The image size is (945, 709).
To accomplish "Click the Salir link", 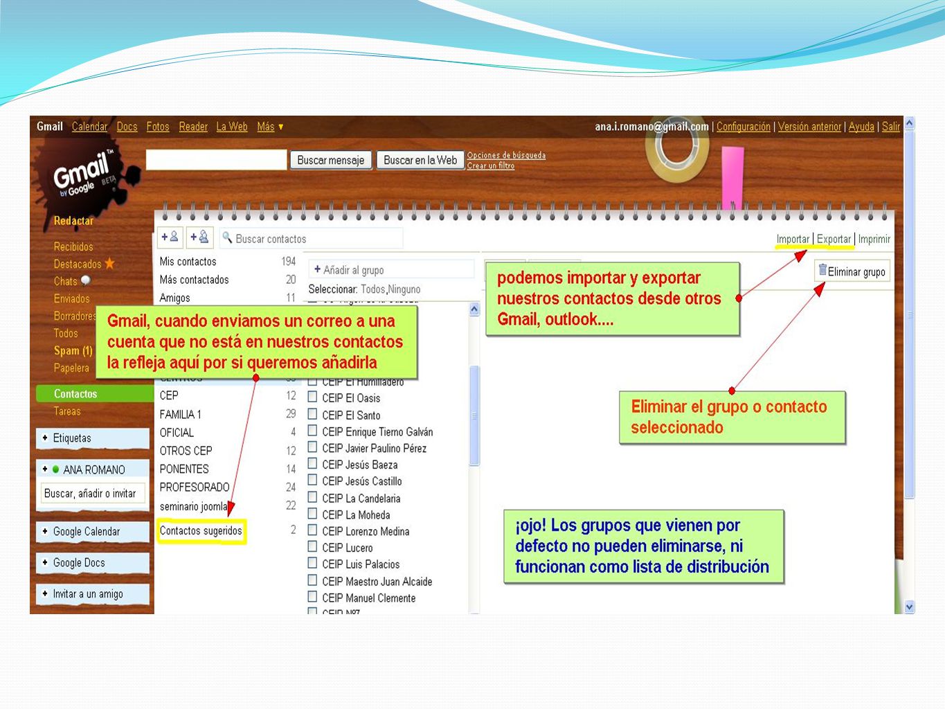I will tap(891, 127).
